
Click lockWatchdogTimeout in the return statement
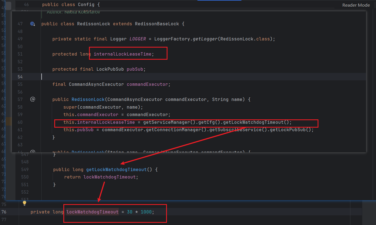[x=110, y=177]
